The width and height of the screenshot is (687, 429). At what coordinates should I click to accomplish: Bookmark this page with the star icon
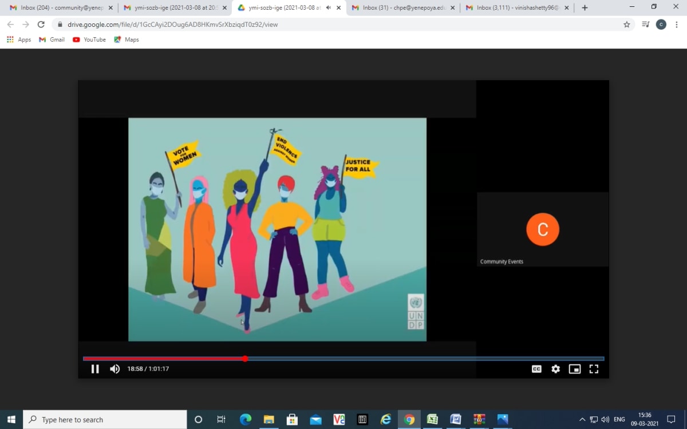pyautogui.click(x=627, y=25)
